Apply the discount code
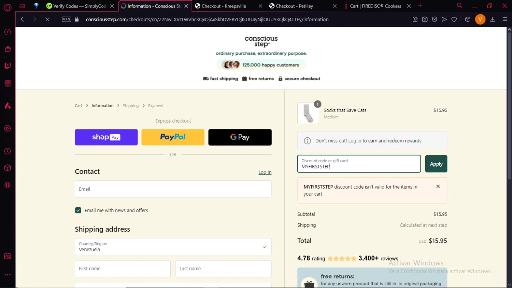This screenshot has height=288, width=512. [436, 164]
